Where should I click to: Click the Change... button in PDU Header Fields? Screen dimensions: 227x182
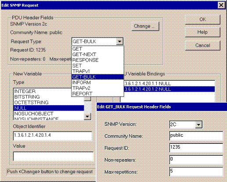[145, 26]
